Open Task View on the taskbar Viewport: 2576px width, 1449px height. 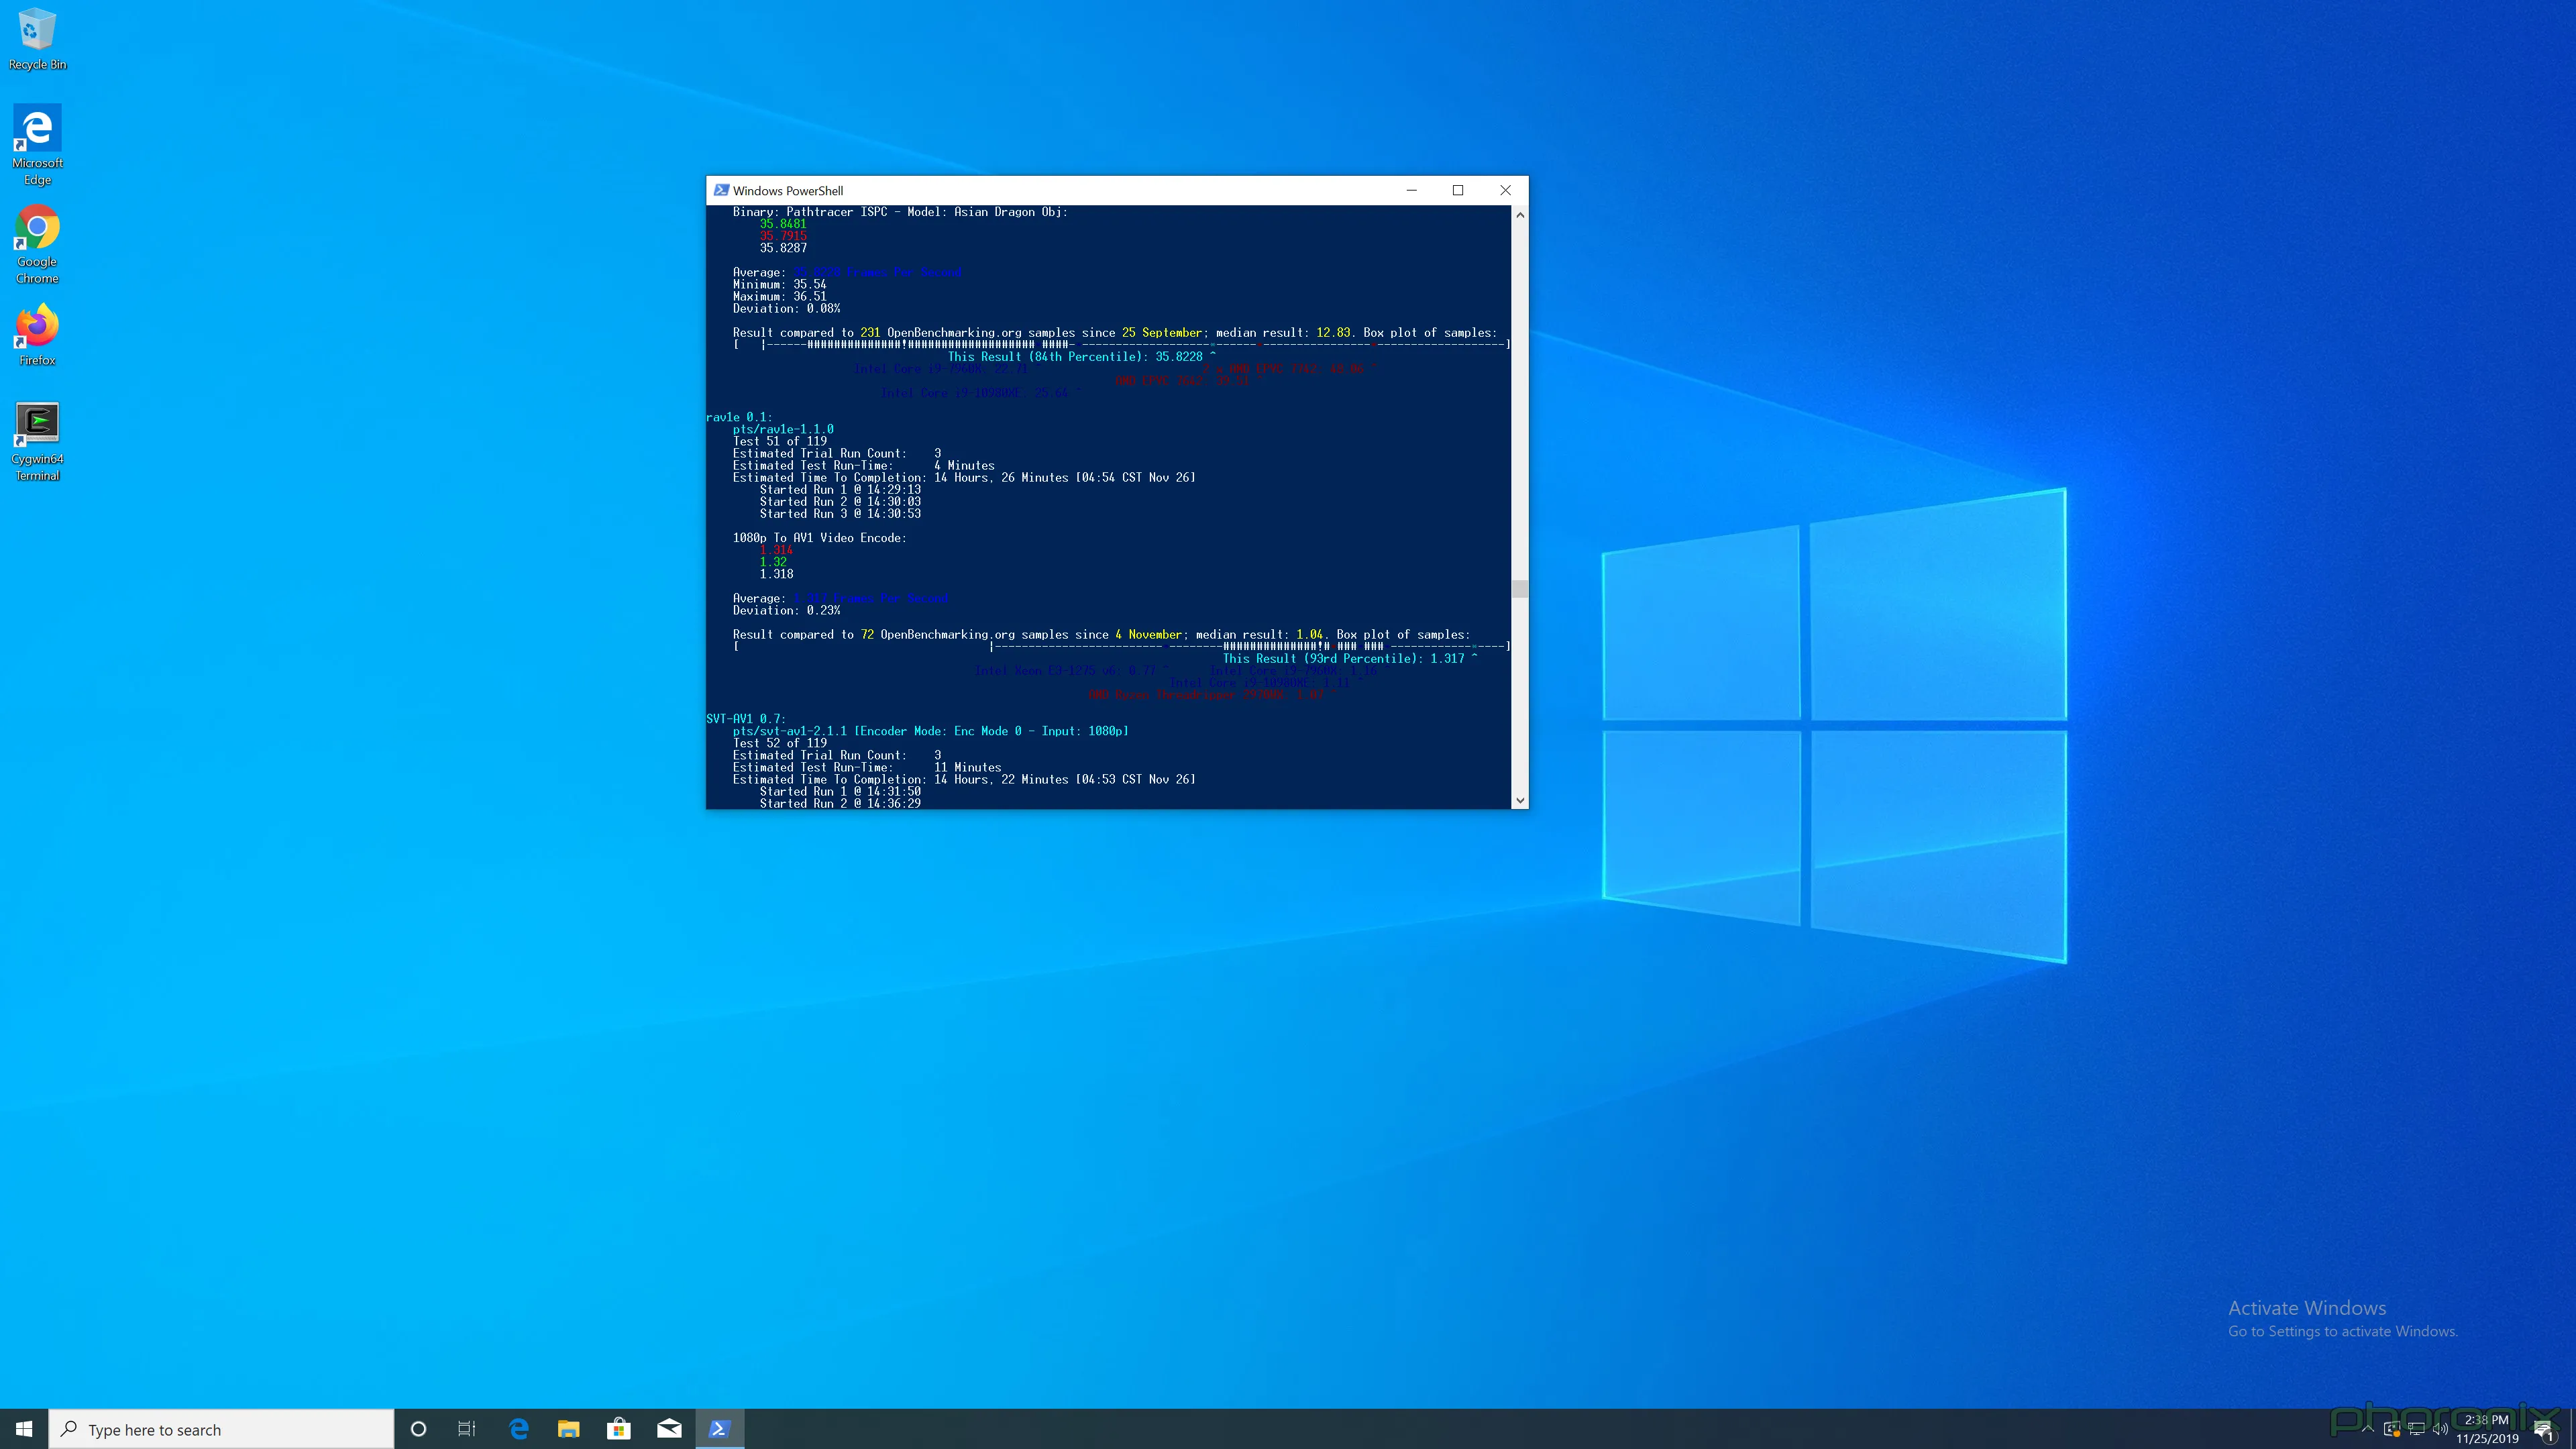click(x=467, y=1429)
